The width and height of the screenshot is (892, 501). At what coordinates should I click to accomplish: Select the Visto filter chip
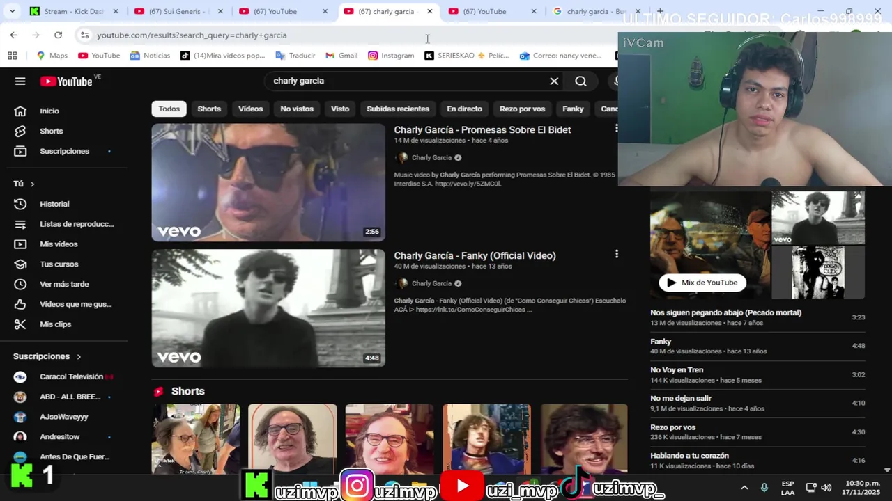[x=340, y=109]
